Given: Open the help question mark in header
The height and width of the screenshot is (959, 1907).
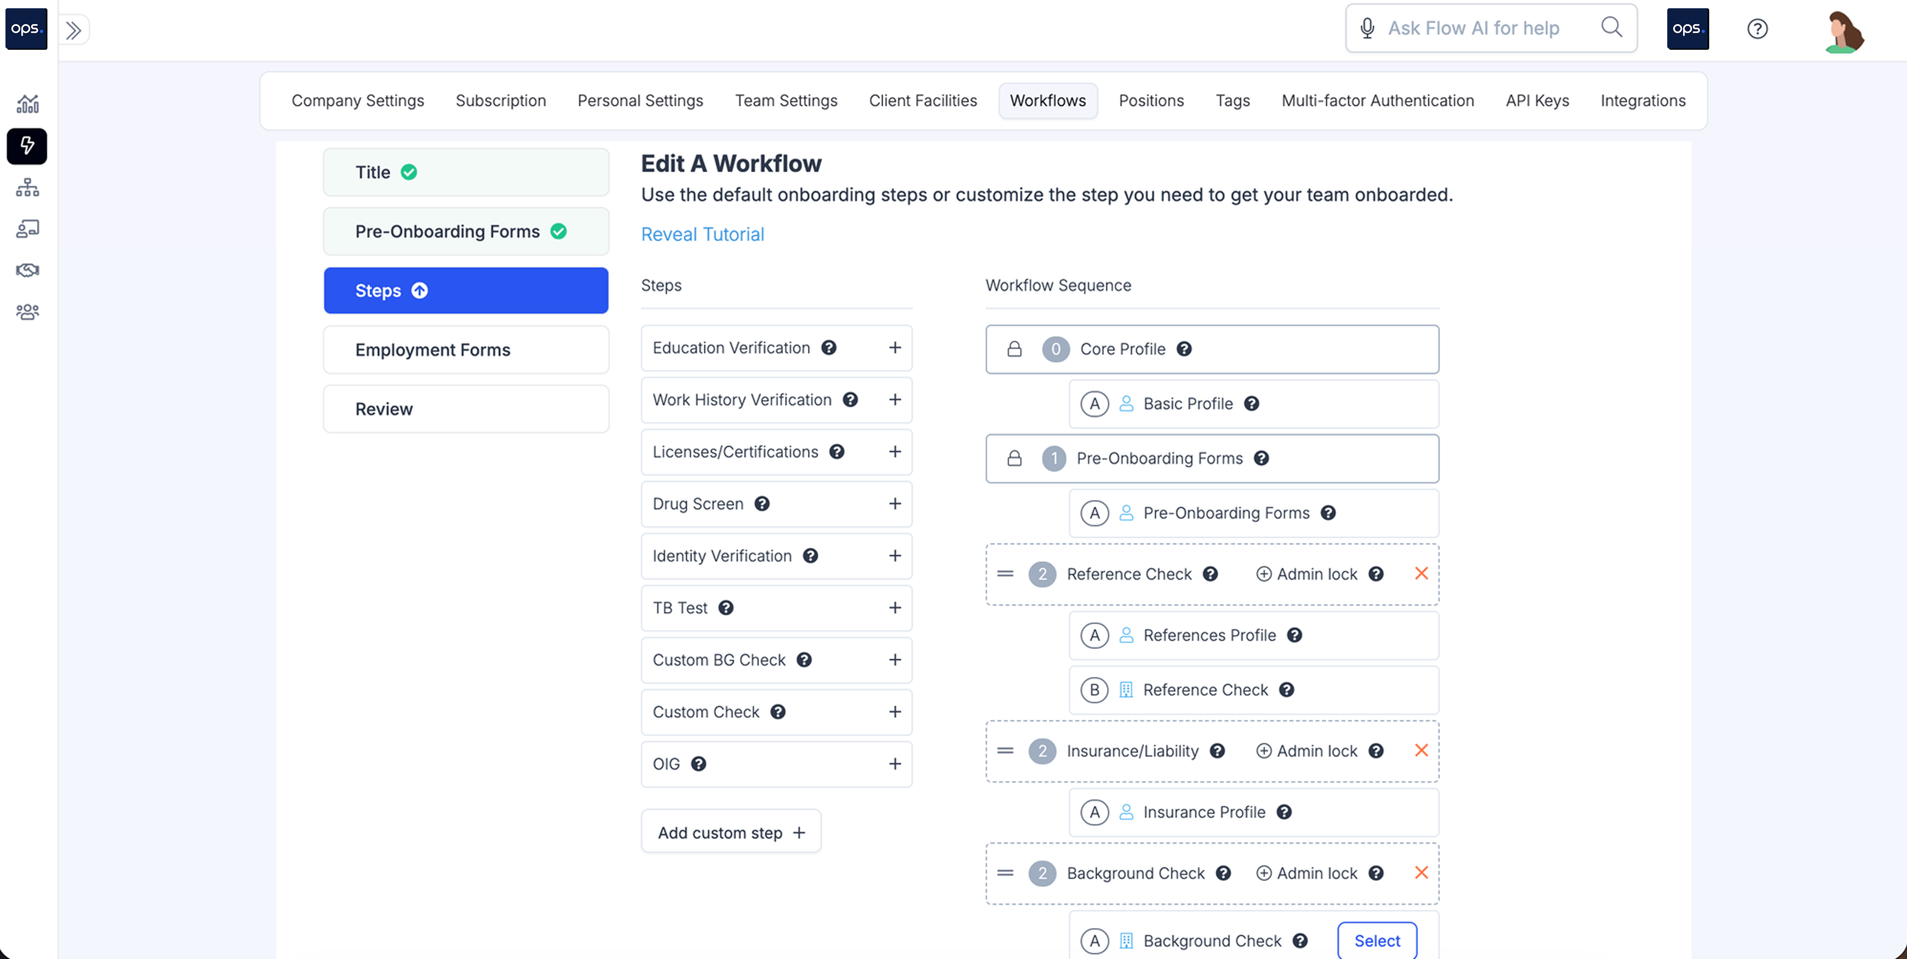Looking at the screenshot, I should pyautogui.click(x=1757, y=29).
